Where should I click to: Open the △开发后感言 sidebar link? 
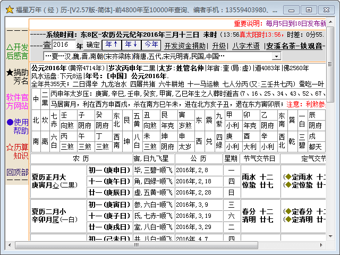pos(17,52)
